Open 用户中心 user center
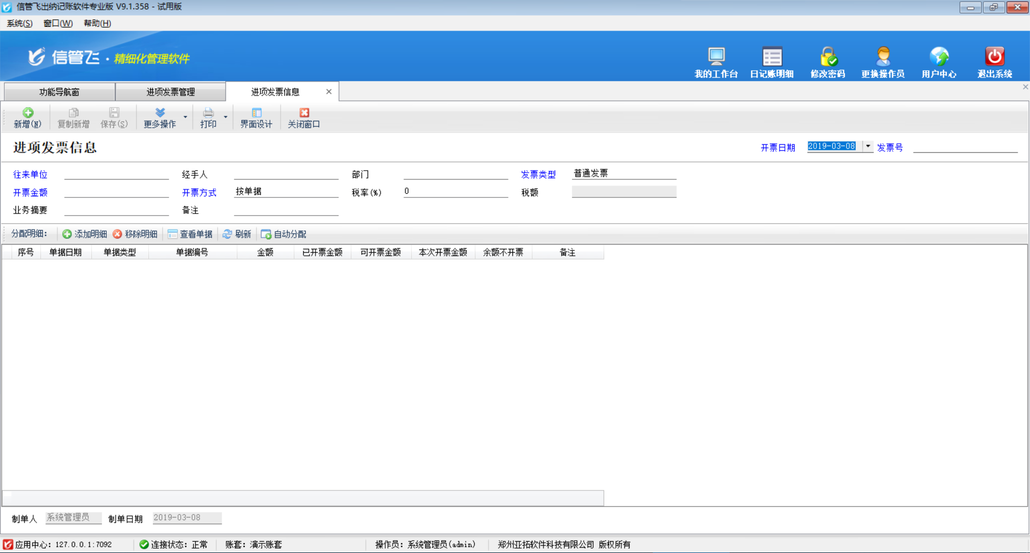 tap(939, 61)
